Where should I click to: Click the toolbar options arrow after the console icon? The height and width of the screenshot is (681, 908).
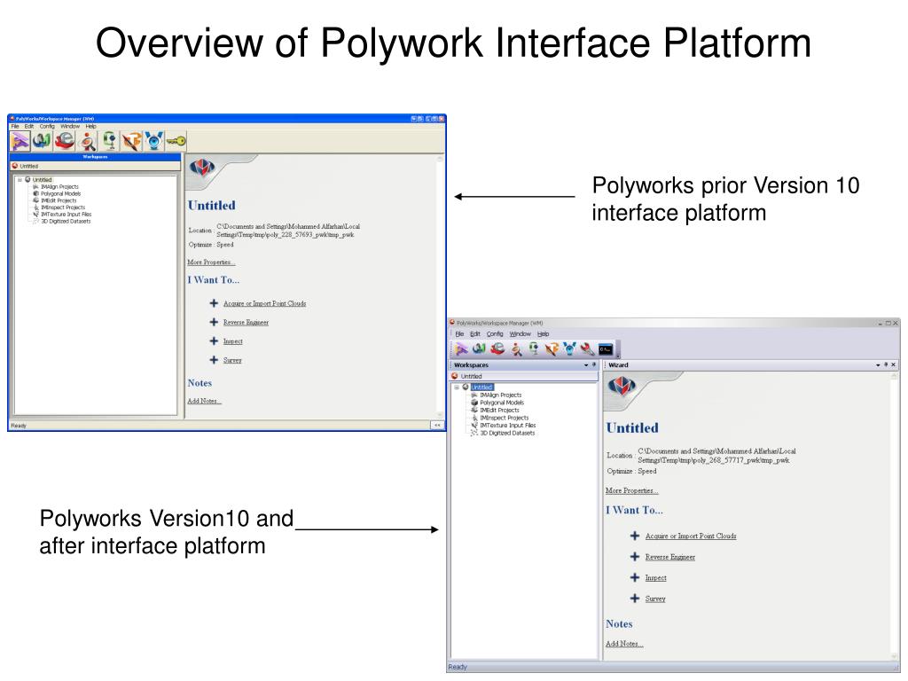tap(618, 355)
